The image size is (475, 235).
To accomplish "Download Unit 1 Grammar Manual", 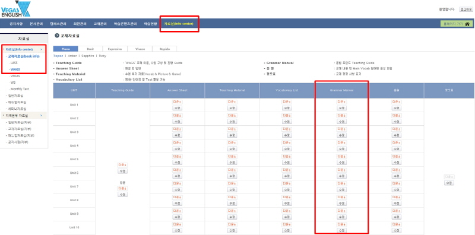I will pyautogui.click(x=342, y=102).
